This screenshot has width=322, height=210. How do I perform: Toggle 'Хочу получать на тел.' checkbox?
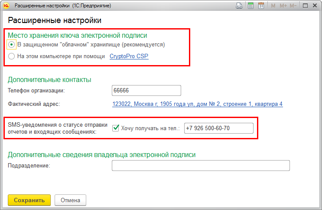point(116,128)
